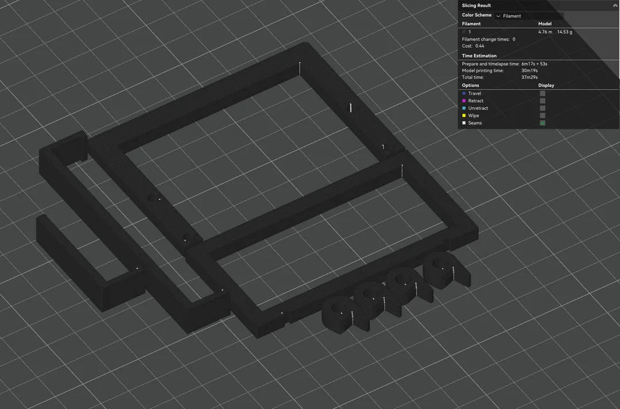Viewport: 620px width, 409px height.
Task: Enable Travel display checkbox
Action: (542, 94)
